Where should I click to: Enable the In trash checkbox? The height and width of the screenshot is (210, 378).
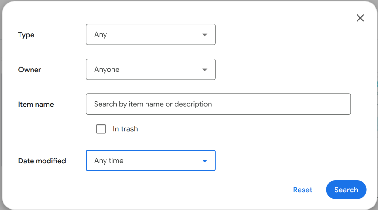pos(101,129)
